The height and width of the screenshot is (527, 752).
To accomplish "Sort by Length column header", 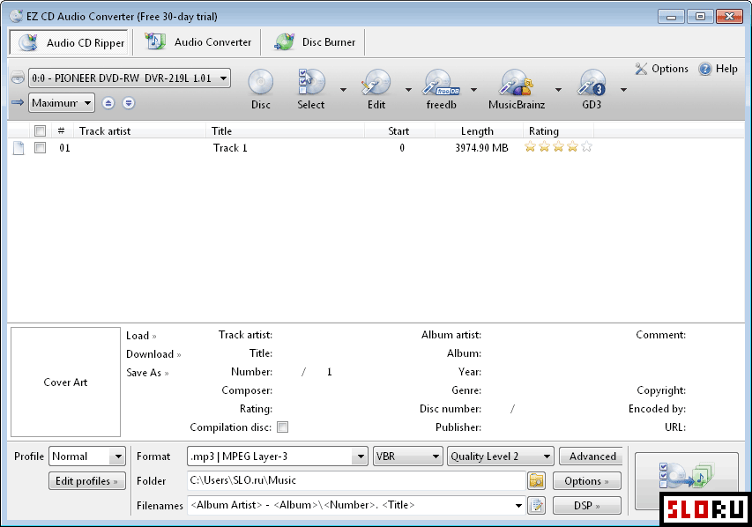I will click(479, 131).
